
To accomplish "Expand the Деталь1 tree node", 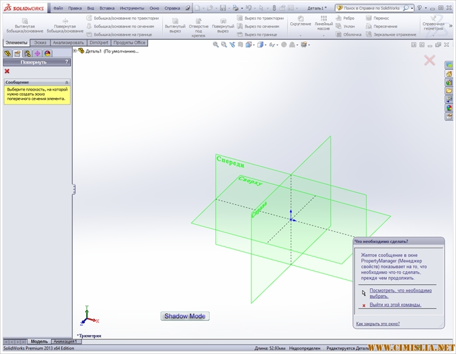I will (75, 51).
